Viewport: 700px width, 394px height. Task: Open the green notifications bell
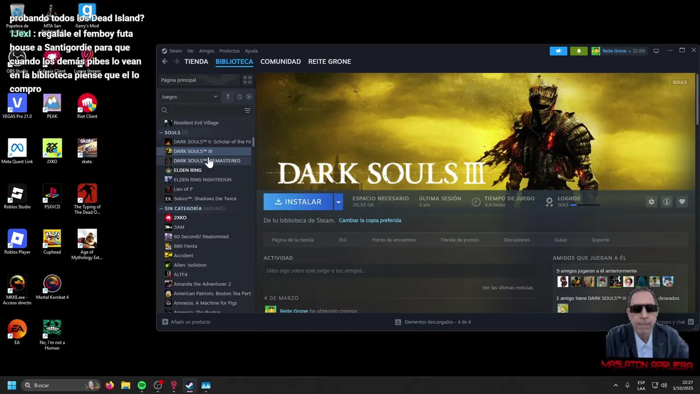point(579,51)
